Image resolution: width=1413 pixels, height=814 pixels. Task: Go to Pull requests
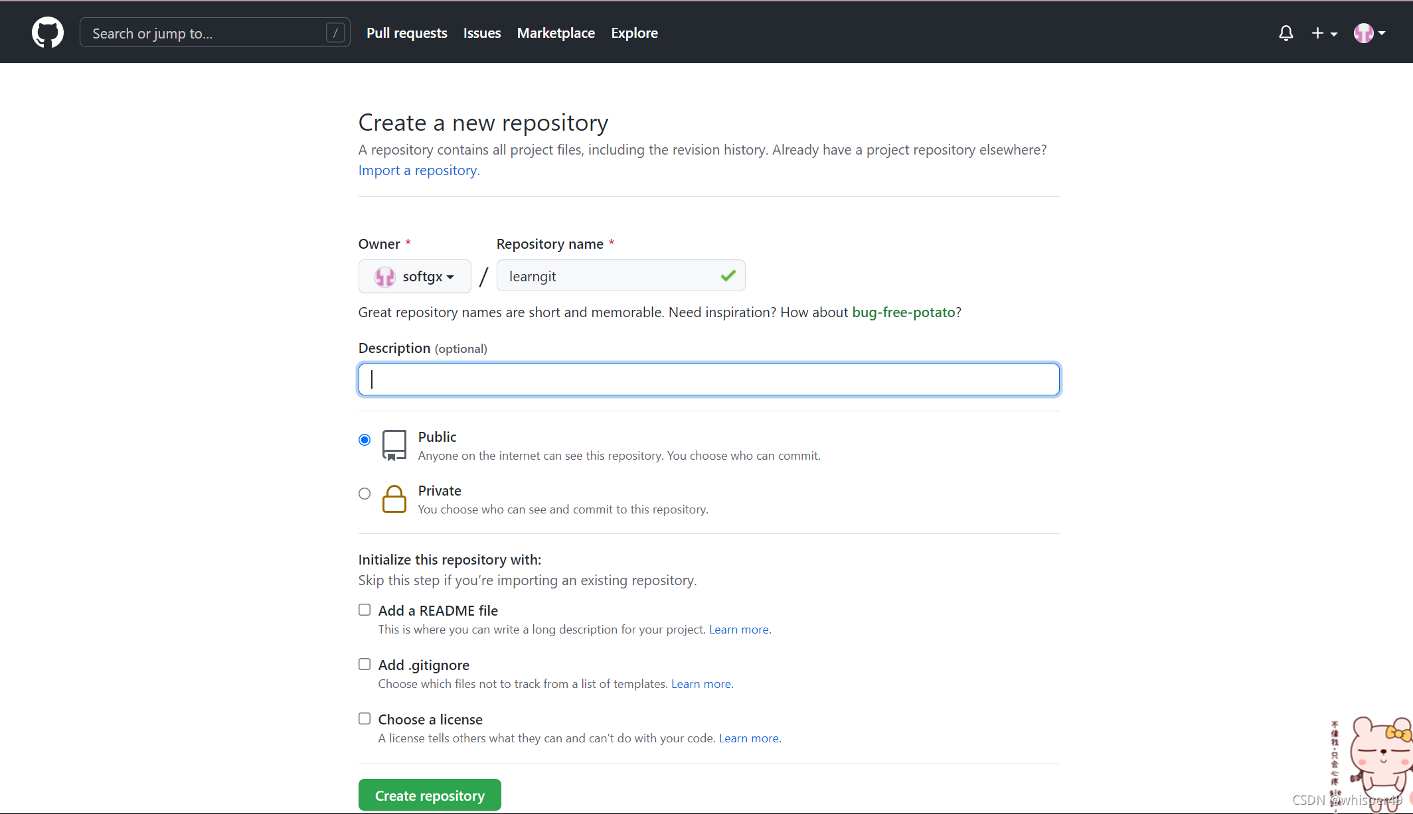click(x=406, y=33)
